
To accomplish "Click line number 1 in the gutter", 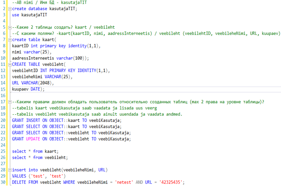I will (4, 3).
